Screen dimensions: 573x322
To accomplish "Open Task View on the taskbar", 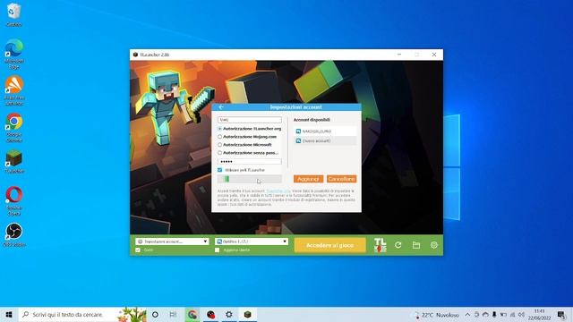I will pyautogui.click(x=173, y=314).
